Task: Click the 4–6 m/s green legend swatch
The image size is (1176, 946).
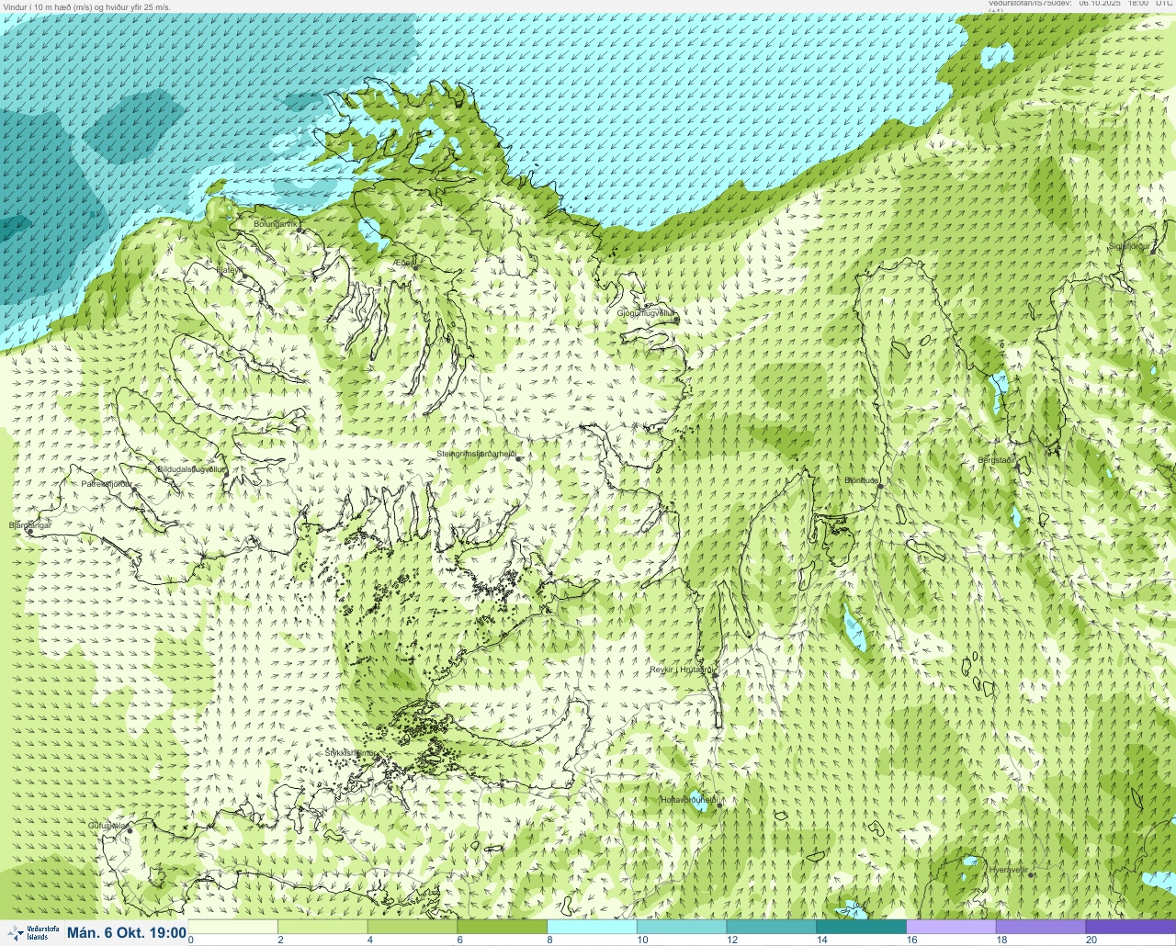Action: click(x=413, y=927)
